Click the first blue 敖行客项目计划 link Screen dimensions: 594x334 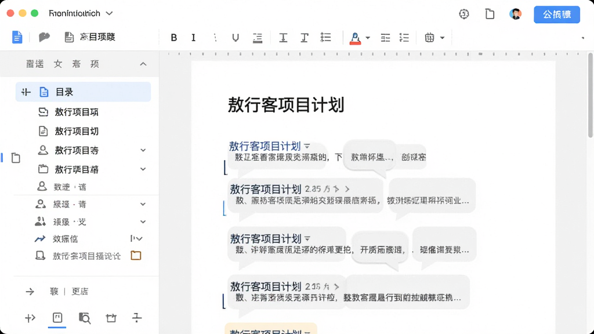tap(265, 146)
